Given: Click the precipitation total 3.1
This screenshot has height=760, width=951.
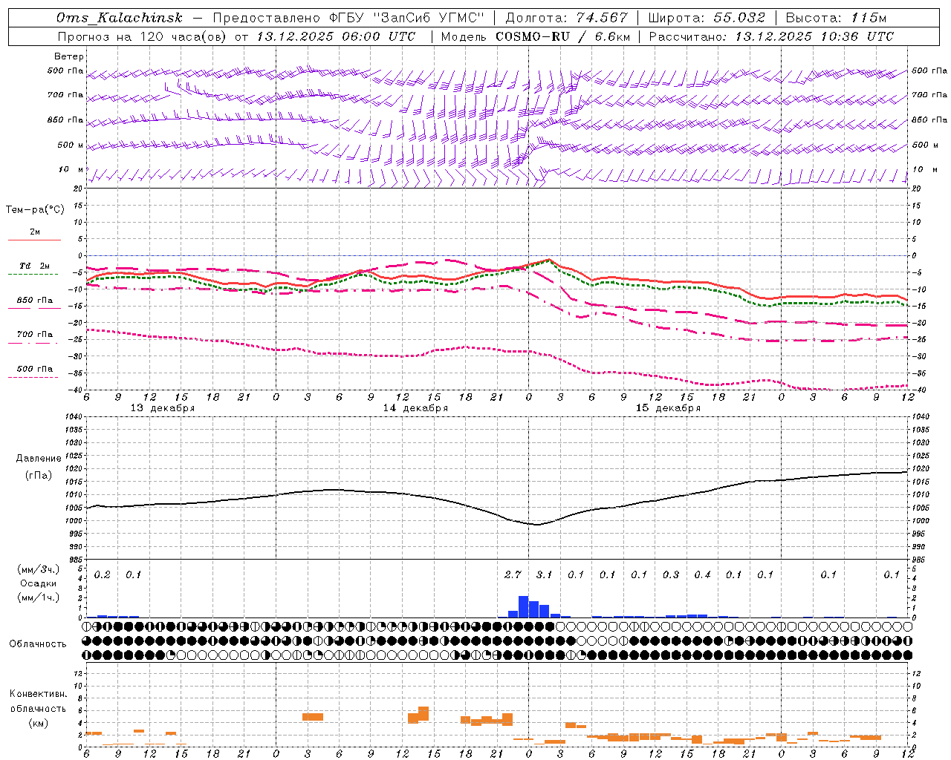Looking at the screenshot, I should pos(545,575).
